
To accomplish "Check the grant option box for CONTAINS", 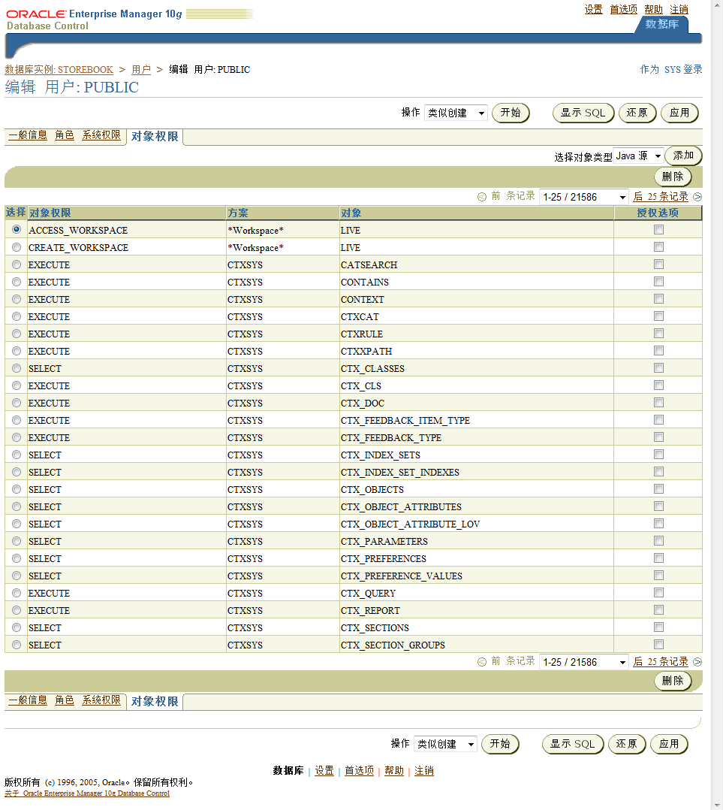I will 658,282.
